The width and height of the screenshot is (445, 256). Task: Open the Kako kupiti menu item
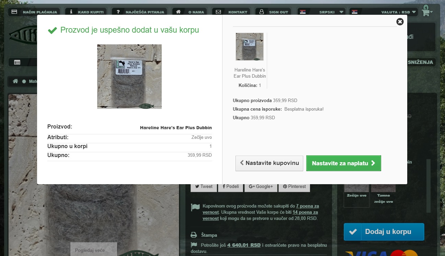click(86, 12)
